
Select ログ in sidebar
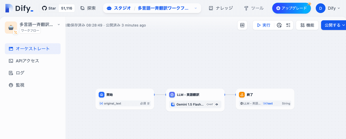coord(33,73)
